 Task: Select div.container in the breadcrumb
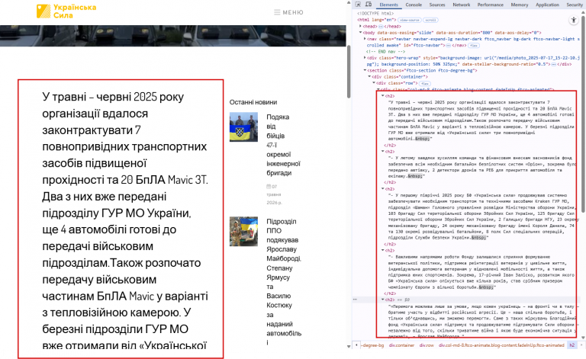click(402, 345)
